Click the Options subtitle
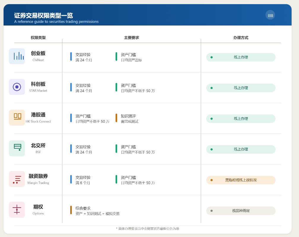This screenshot has width=299, height=237. pos(38,213)
